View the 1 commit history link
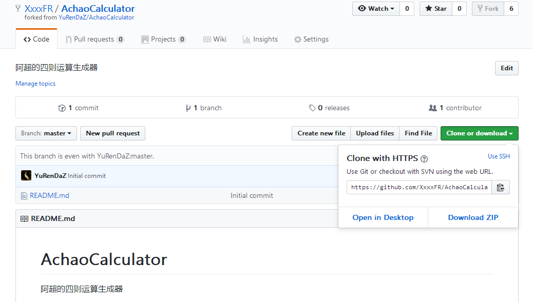The width and height of the screenshot is (533, 302). pos(79,108)
